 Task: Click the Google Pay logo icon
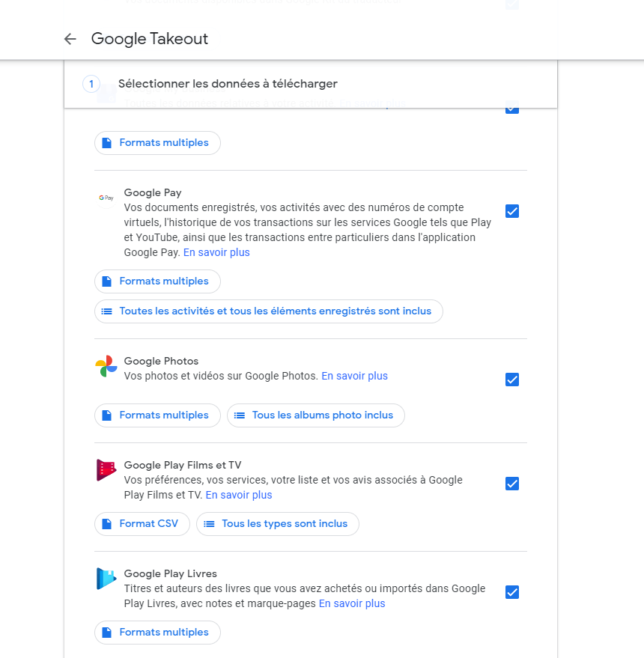click(x=106, y=198)
